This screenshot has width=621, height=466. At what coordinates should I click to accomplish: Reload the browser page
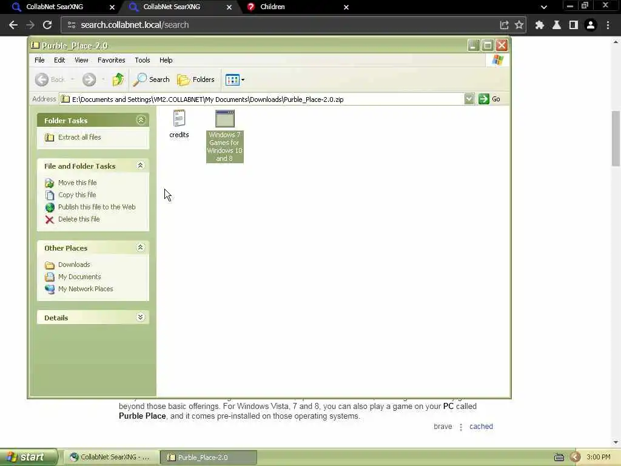click(x=47, y=25)
